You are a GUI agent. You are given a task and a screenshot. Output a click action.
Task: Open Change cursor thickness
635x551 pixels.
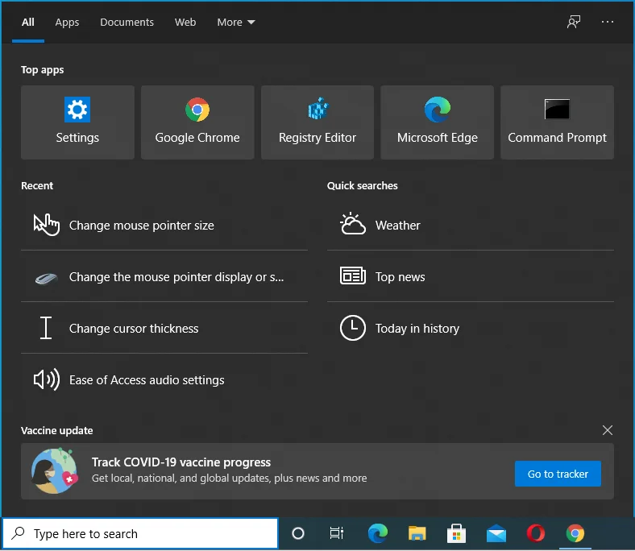click(164, 329)
